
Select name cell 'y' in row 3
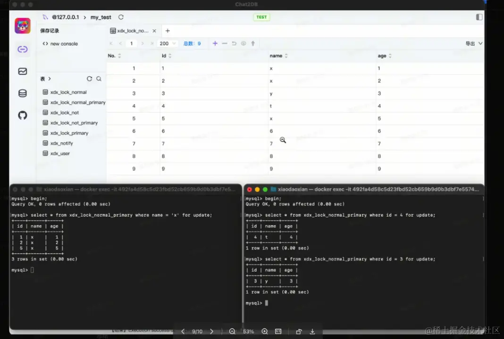(322, 93)
